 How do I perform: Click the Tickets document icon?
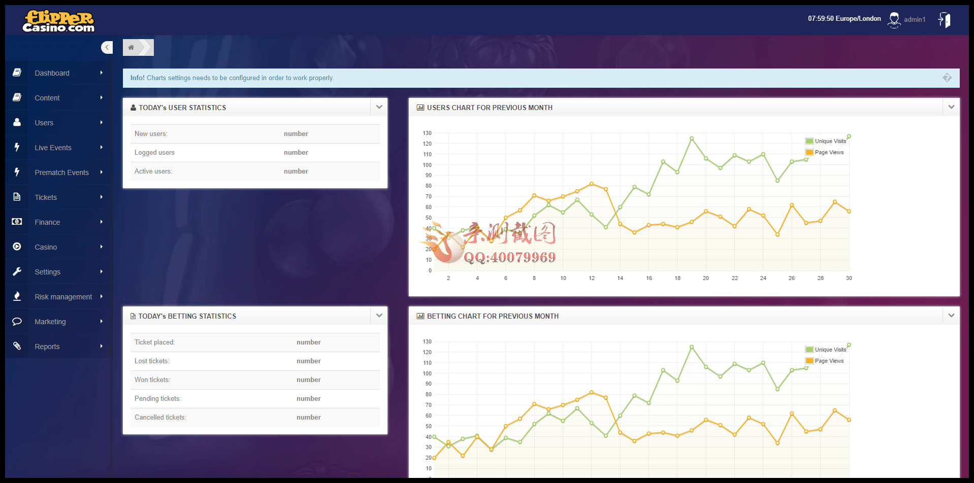[17, 197]
